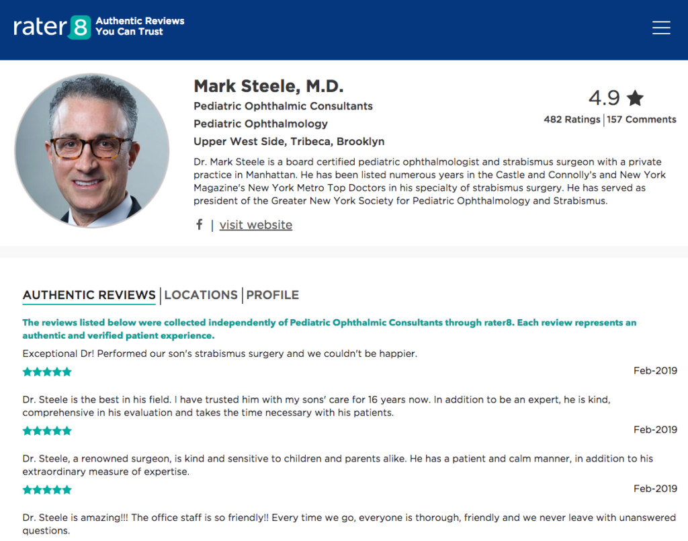This screenshot has width=688, height=541.
Task: Click star rating under 'best in his field' review
Action: 47,431
